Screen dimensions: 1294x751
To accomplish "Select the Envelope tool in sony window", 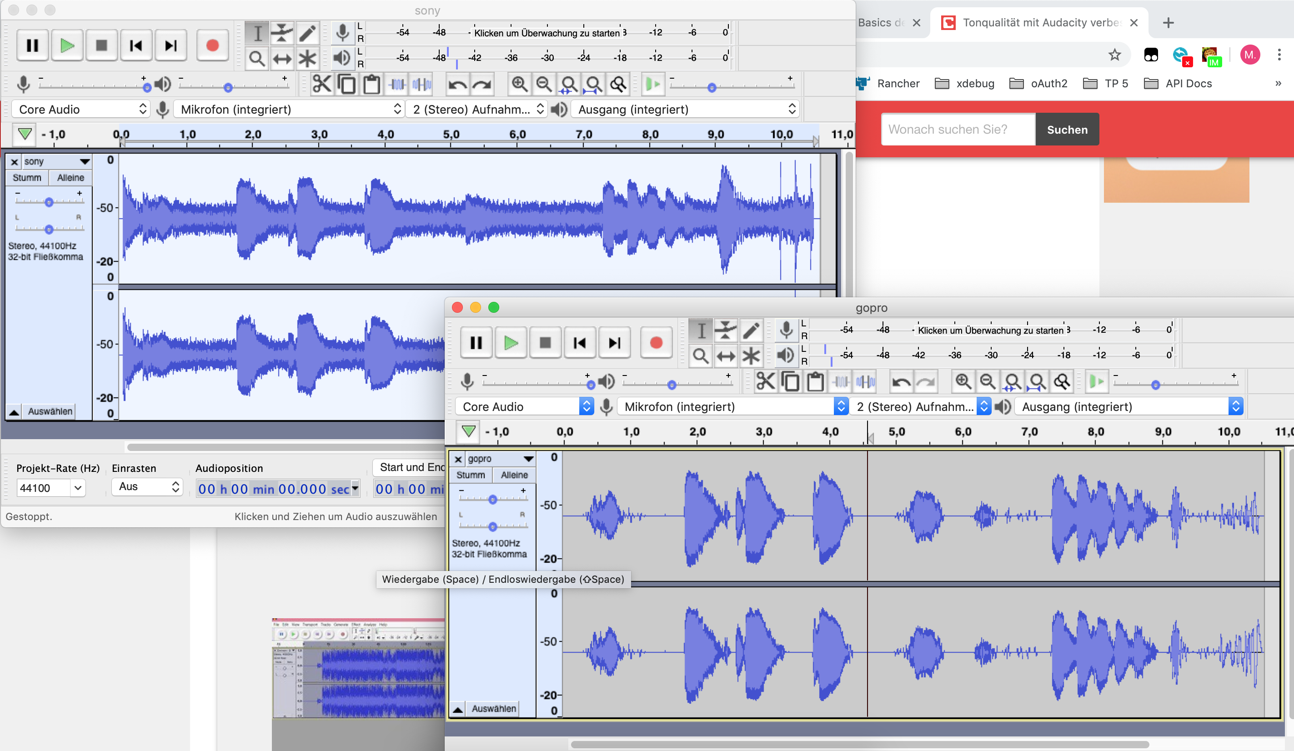I will (282, 33).
